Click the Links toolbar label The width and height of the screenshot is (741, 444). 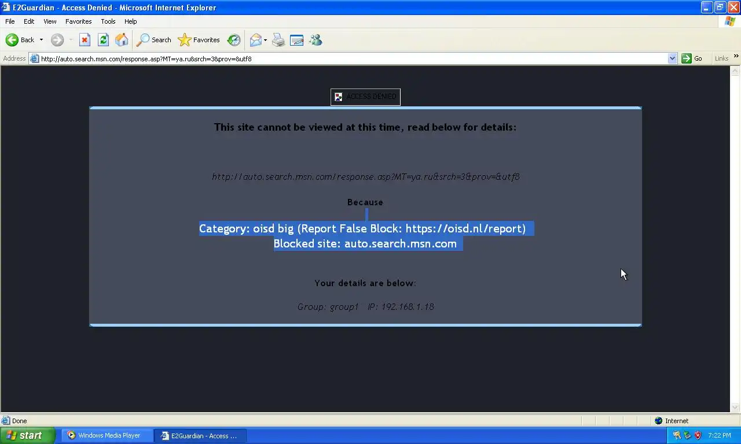(x=721, y=58)
